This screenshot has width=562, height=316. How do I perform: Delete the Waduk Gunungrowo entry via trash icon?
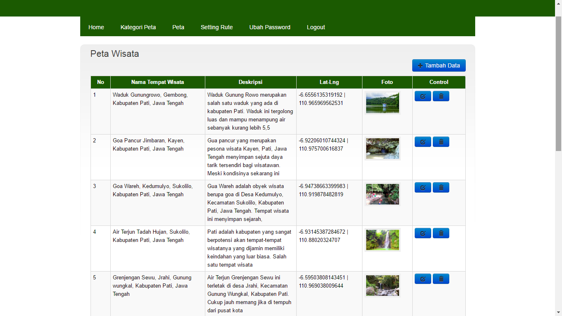(441, 96)
